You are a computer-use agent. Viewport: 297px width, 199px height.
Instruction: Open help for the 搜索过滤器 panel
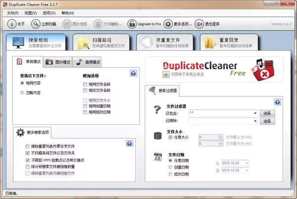pyautogui.click(x=278, y=102)
